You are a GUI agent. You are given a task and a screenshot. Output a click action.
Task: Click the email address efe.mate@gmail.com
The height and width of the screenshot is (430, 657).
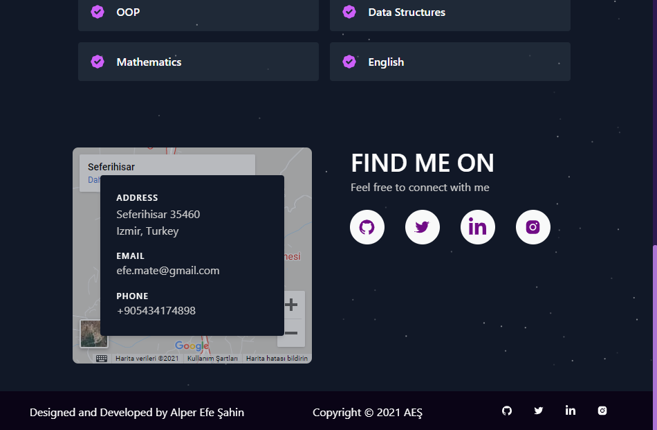(168, 270)
